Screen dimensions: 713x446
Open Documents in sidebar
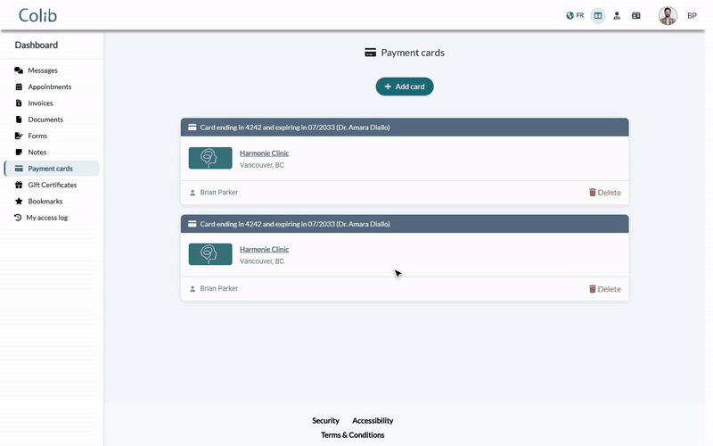point(45,120)
